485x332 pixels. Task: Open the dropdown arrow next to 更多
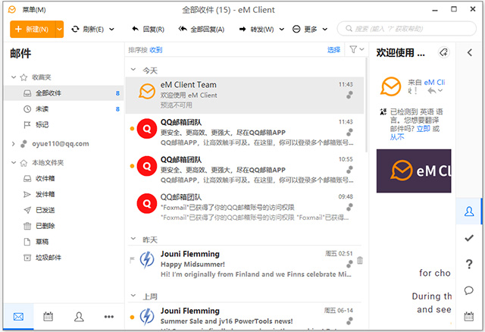tap(325, 29)
